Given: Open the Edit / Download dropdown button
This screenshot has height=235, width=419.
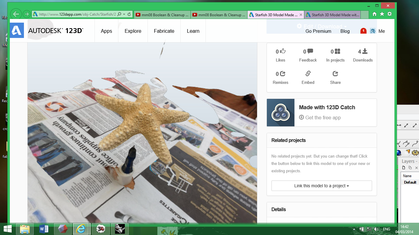Looking at the screenshot, I should point(322,27).
